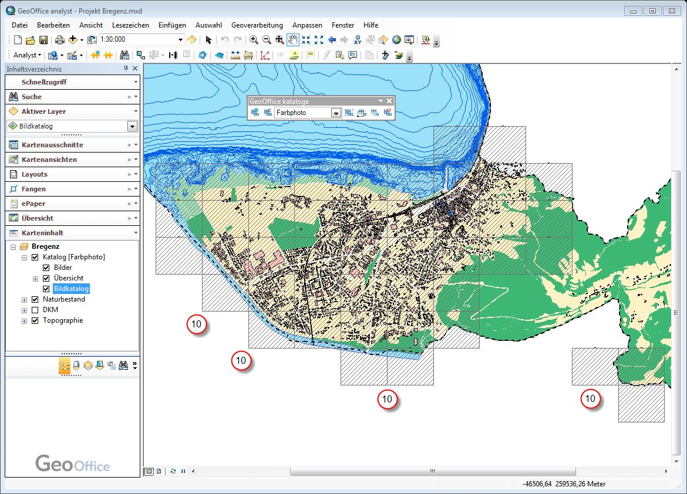The width and height of the screenshot is (687, 494).
Task: Open the Lesezeichen menu
Action: [130, 25]
